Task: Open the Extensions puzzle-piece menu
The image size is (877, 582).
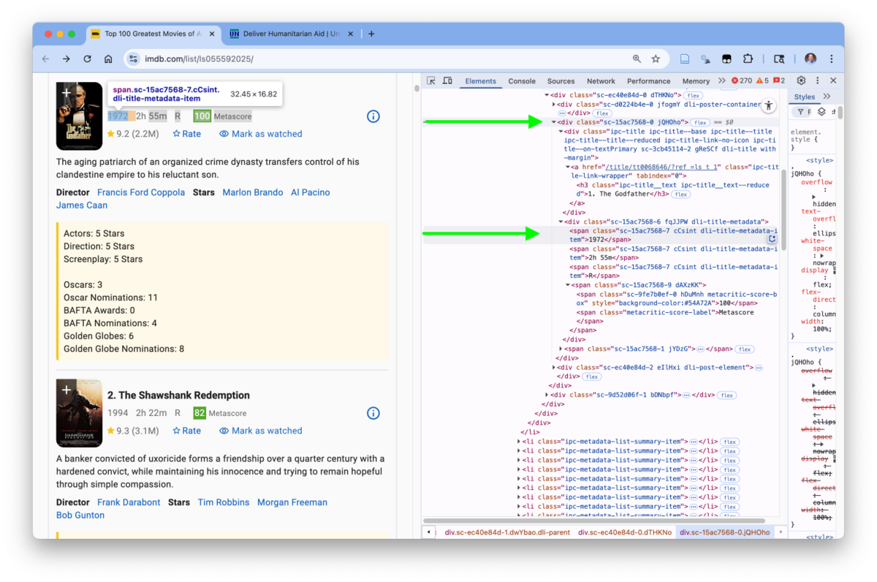Action: coord(748,59)
